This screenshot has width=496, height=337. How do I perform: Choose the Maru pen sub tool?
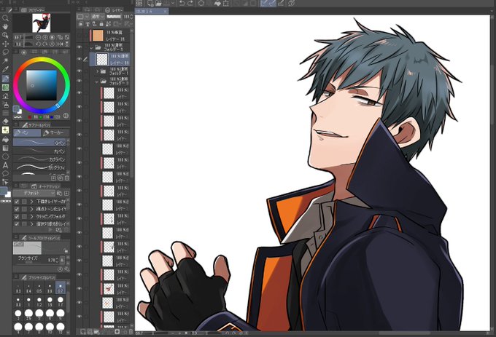[x=39, y=151]
